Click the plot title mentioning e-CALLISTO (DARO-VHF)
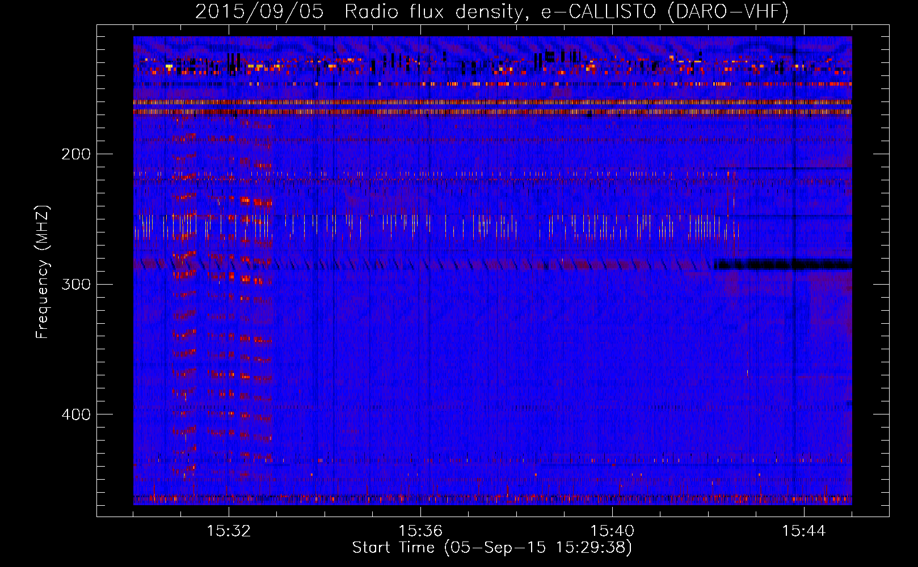 point(492,11)
